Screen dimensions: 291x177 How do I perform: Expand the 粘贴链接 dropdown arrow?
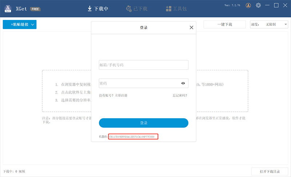(32, 25)
